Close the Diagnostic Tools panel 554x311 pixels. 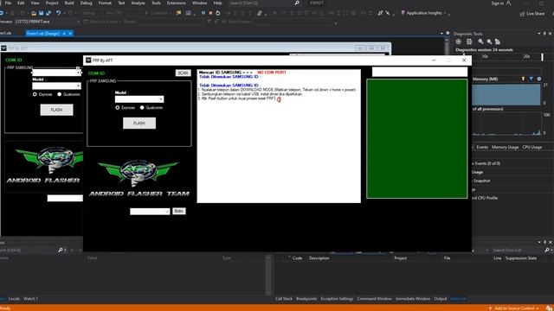551,34
